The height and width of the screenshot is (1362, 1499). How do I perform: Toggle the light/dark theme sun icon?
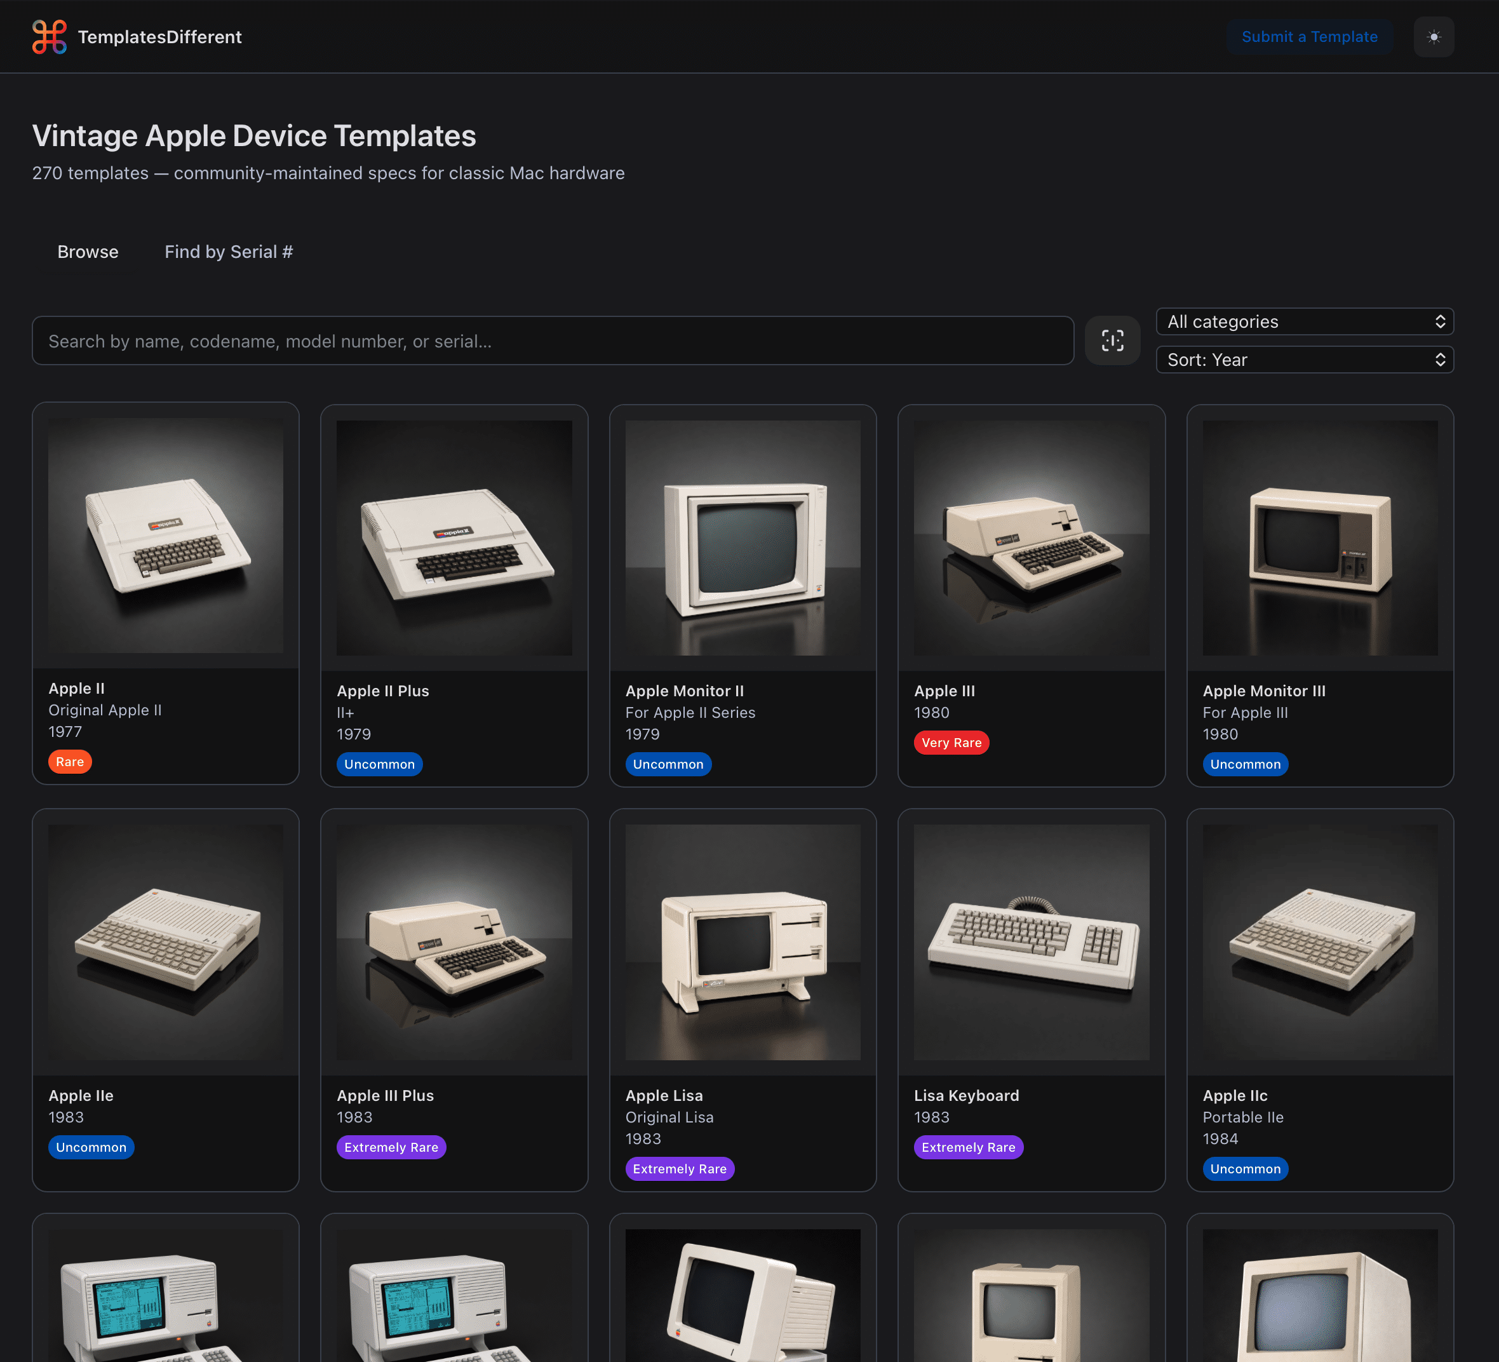(x=1434, y=36)
